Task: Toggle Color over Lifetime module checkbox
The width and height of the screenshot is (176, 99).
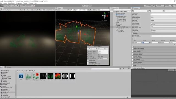Action: [133, 54]
